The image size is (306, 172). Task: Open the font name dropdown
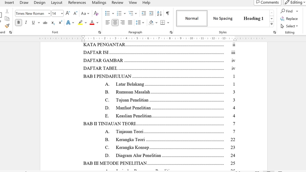49,13
